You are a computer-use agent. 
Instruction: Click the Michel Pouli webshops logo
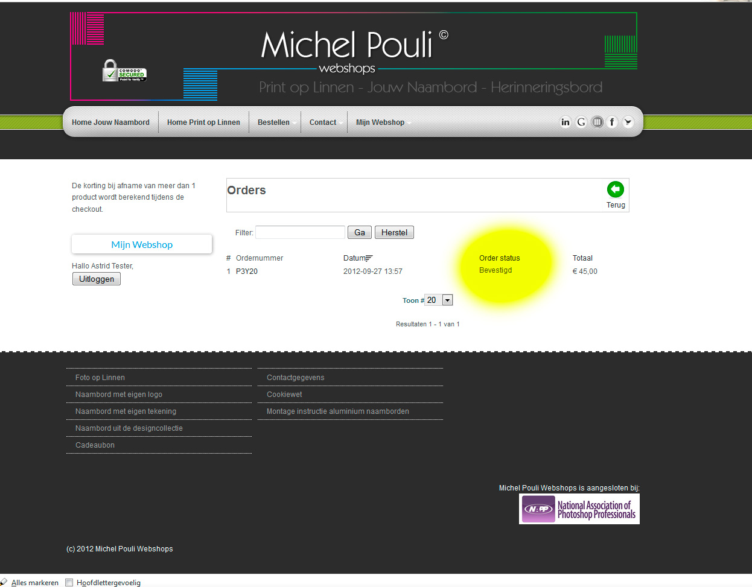(354, 51)
